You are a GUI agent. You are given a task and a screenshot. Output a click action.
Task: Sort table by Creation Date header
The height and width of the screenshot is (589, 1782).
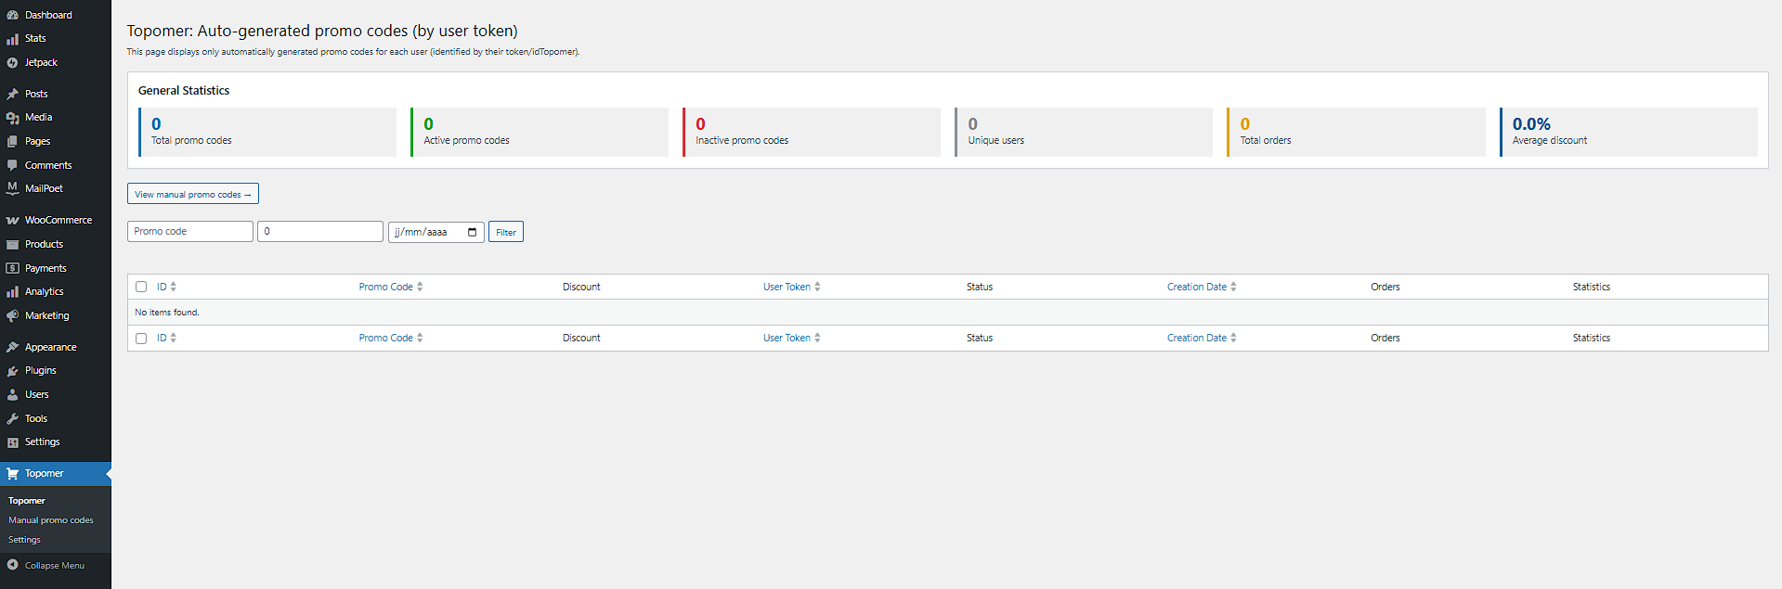[x=1197, y=287]
